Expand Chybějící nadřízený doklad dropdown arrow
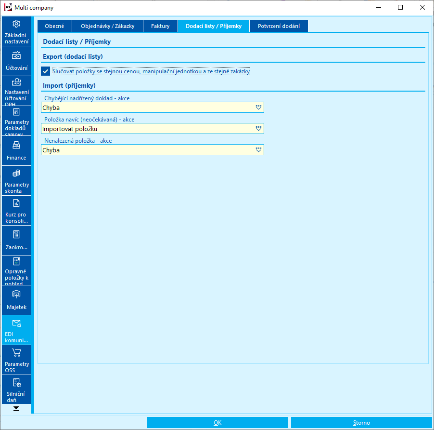Image resolution: width=434 pixels, height=430 pixels. tap(258, 107)
